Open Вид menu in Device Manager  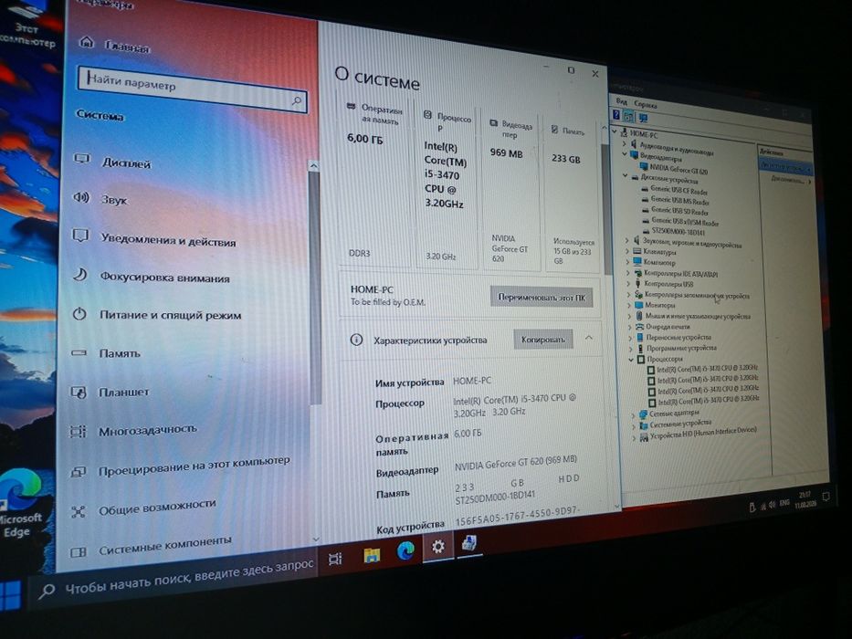click(x=622, y=101)
